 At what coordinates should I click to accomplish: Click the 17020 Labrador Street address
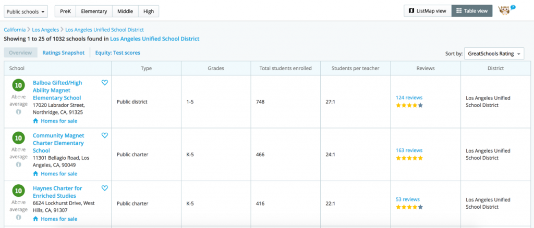click(x=58, y=108)
